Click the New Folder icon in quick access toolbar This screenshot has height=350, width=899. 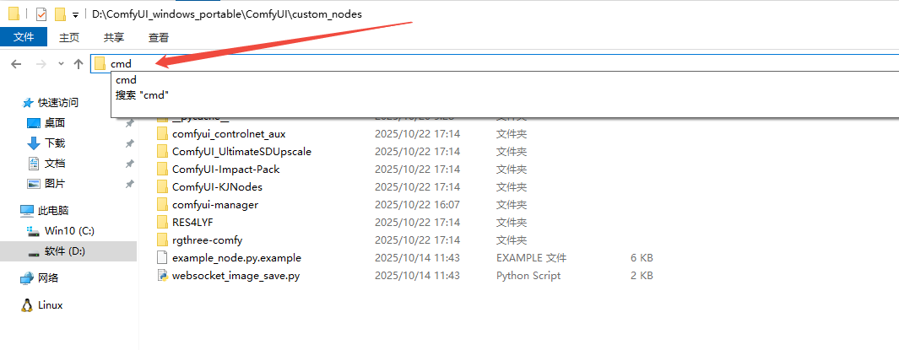[60, 14]
